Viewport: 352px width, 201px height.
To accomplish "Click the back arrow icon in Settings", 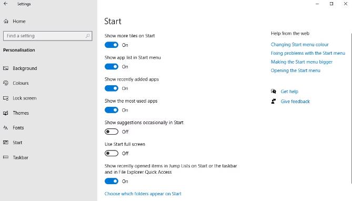I will (x=6, y=4).
